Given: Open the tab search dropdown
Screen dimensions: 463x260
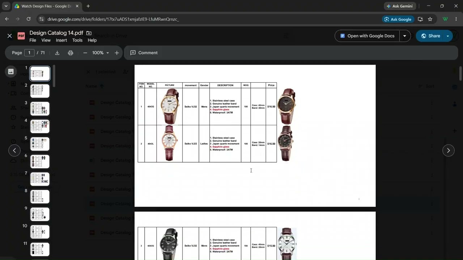Looking at the screenshot, I should tap(6, 6).
